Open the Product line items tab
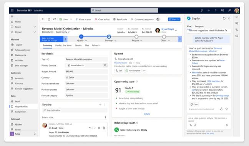Screen dimensions: 249x146 (63, 46)
